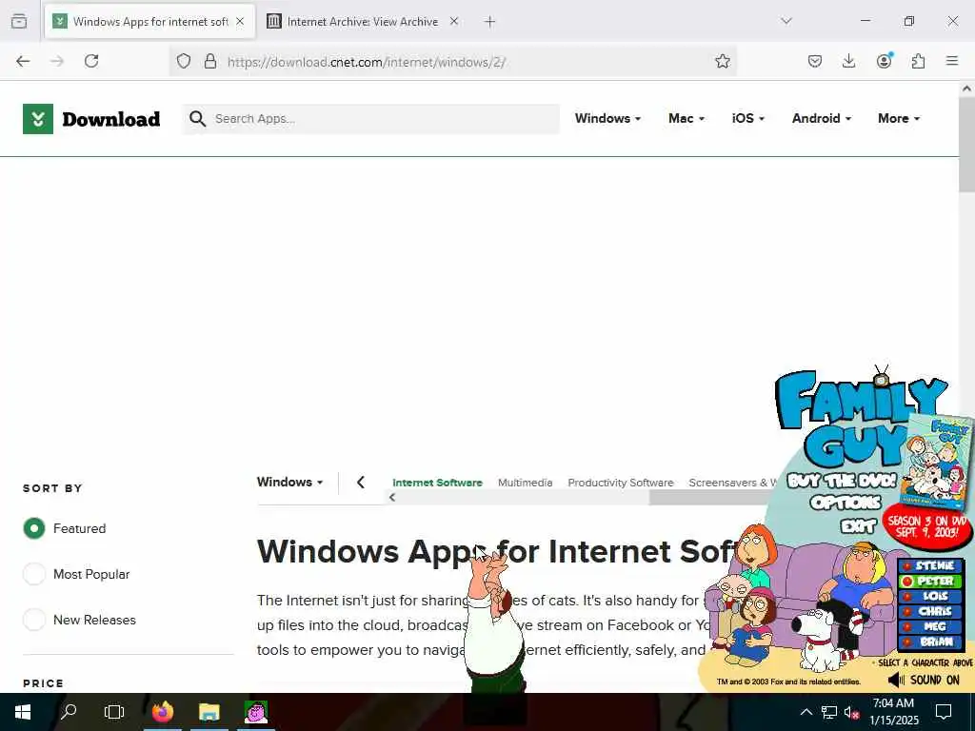Go back with the browser back arrow
The height and width of the screenshot is (731, 975).
point(23,61)
